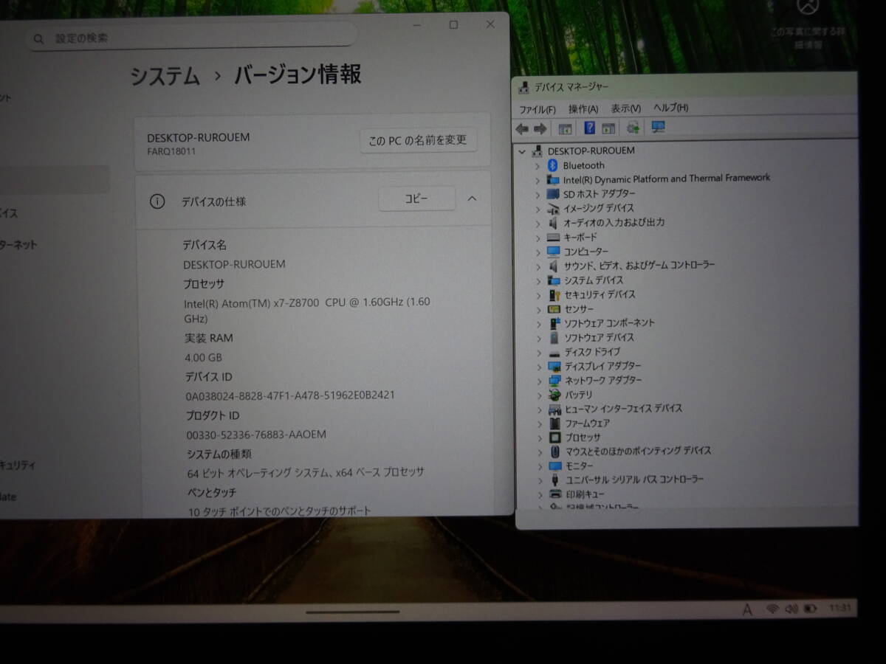Click the 4.00 GB installed RAM value
The height and width of the screenshot is (664, 886).
pos(203,358)
